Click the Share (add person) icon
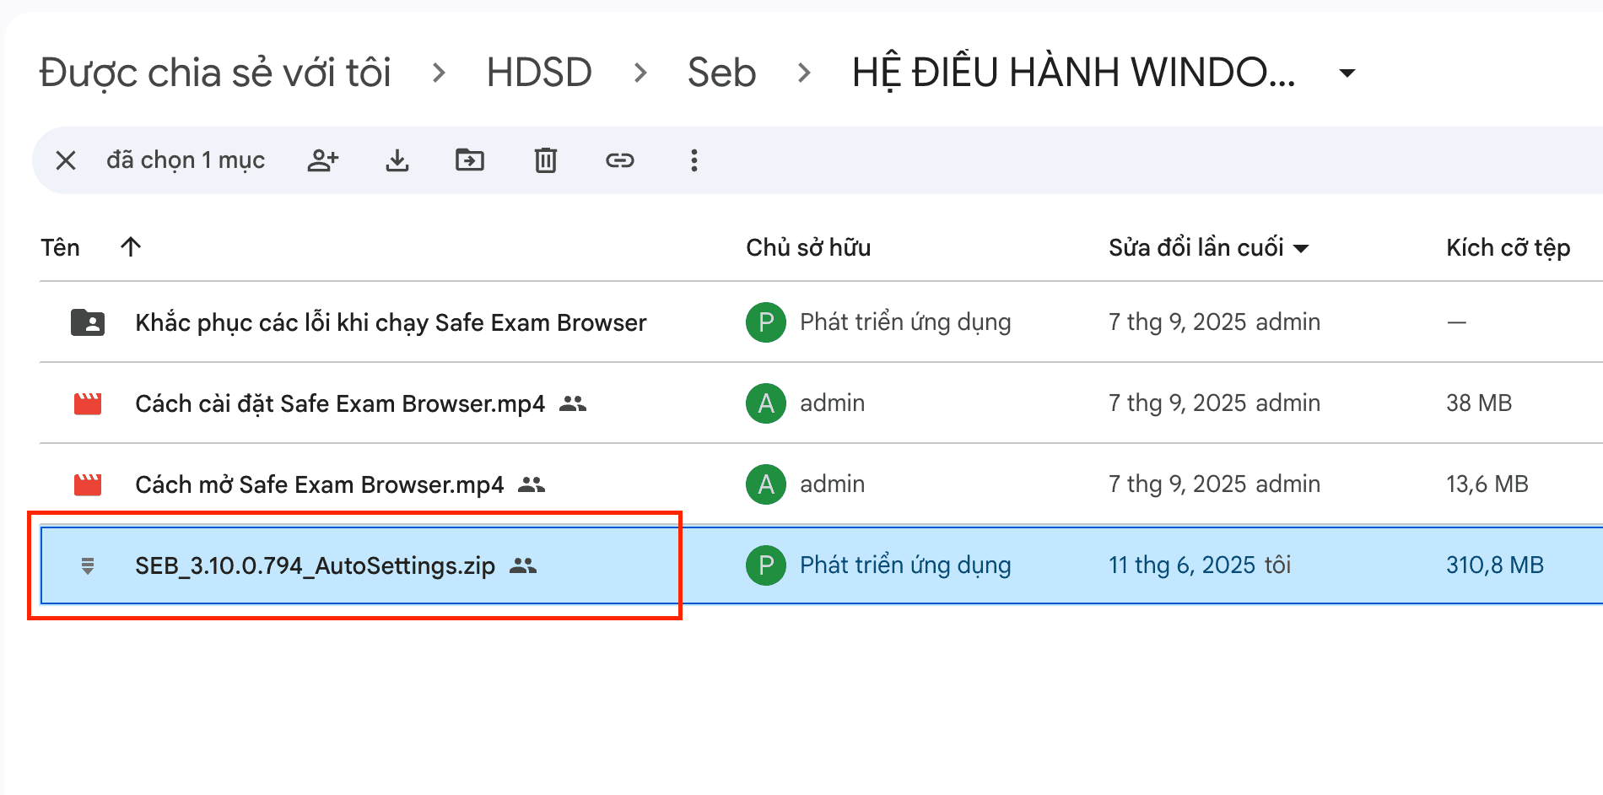The width and height of the screenshot is (1603, 795). (x=322, y=160)
